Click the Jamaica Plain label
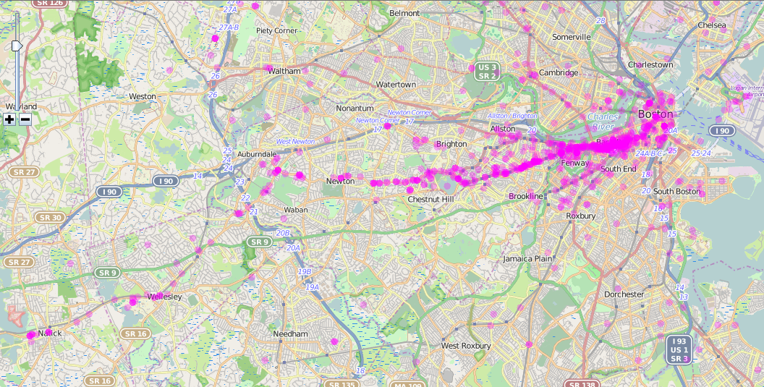The width and height of the screenshot is (764, 387). tap(527, 258)
